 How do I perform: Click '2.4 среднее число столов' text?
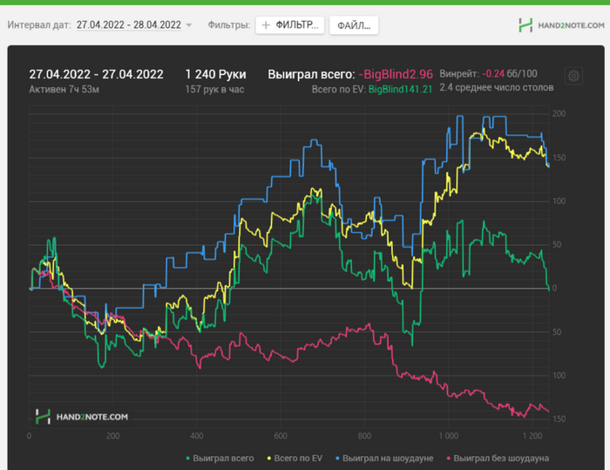(497, 87)
